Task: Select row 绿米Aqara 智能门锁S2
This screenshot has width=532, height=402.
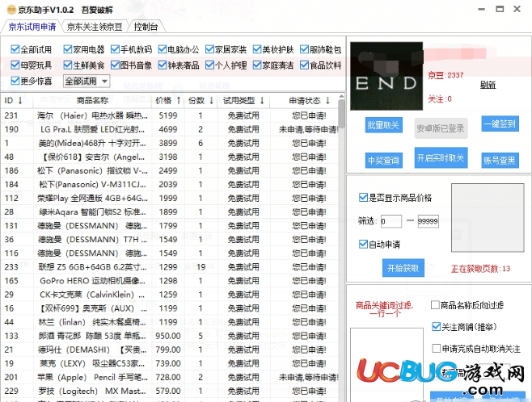Action: [170, 212]
